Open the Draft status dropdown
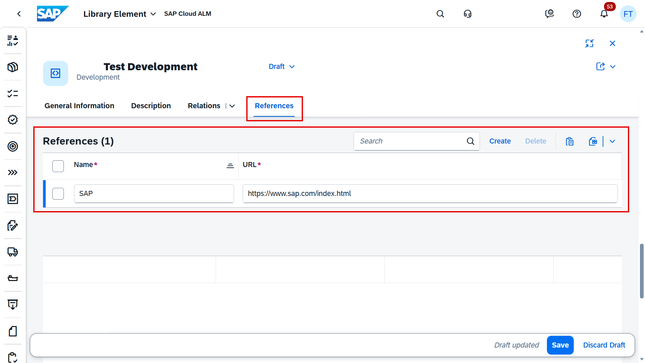The image size is (645, 363). pyautogui.click(x=282, y=67)
